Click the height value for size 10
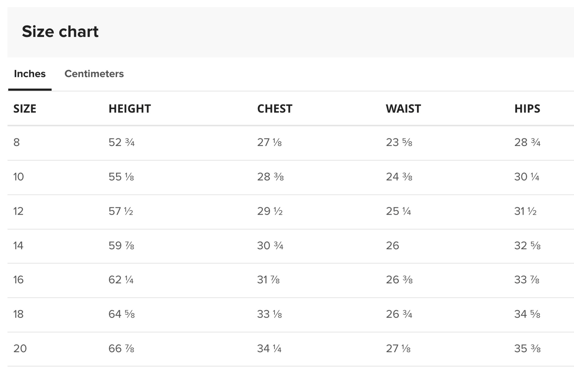The height and width of the screenshot is (378, 574). 121,177
